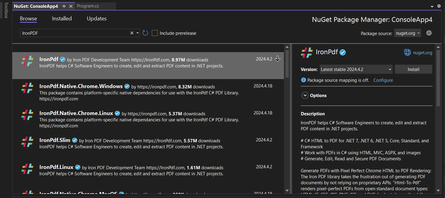Viewport: 445px width, 198px height.
Task: Switch to the Updates tab
Action: click(x=96, y=19)
